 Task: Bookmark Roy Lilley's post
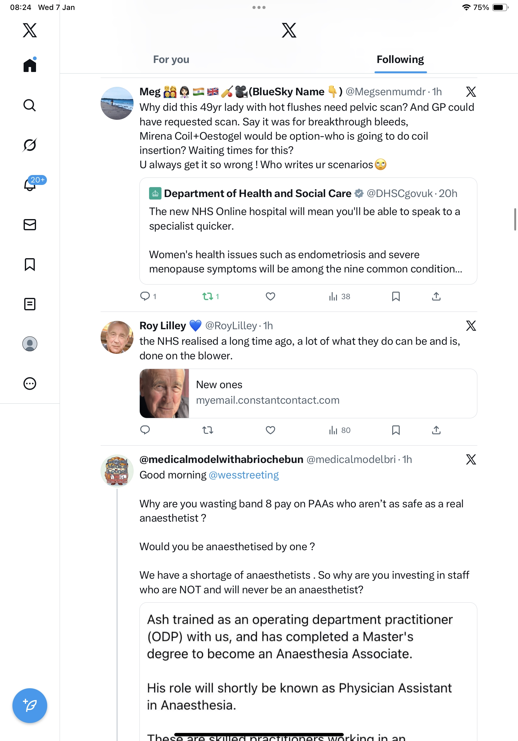pos(396,430)
